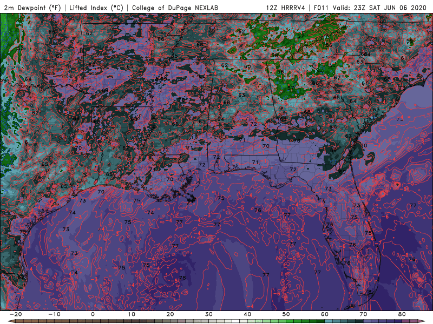Click the -10 label on the color scale
This screenshot has height=324, width=433.
(54, 314)
